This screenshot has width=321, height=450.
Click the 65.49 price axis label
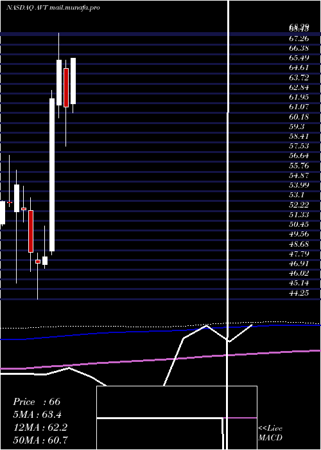299,58
